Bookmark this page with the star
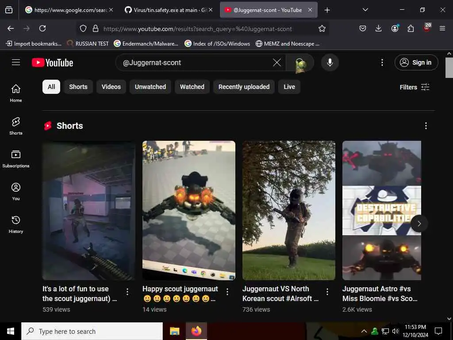This screenshot has height=340, width=453. 322,28
